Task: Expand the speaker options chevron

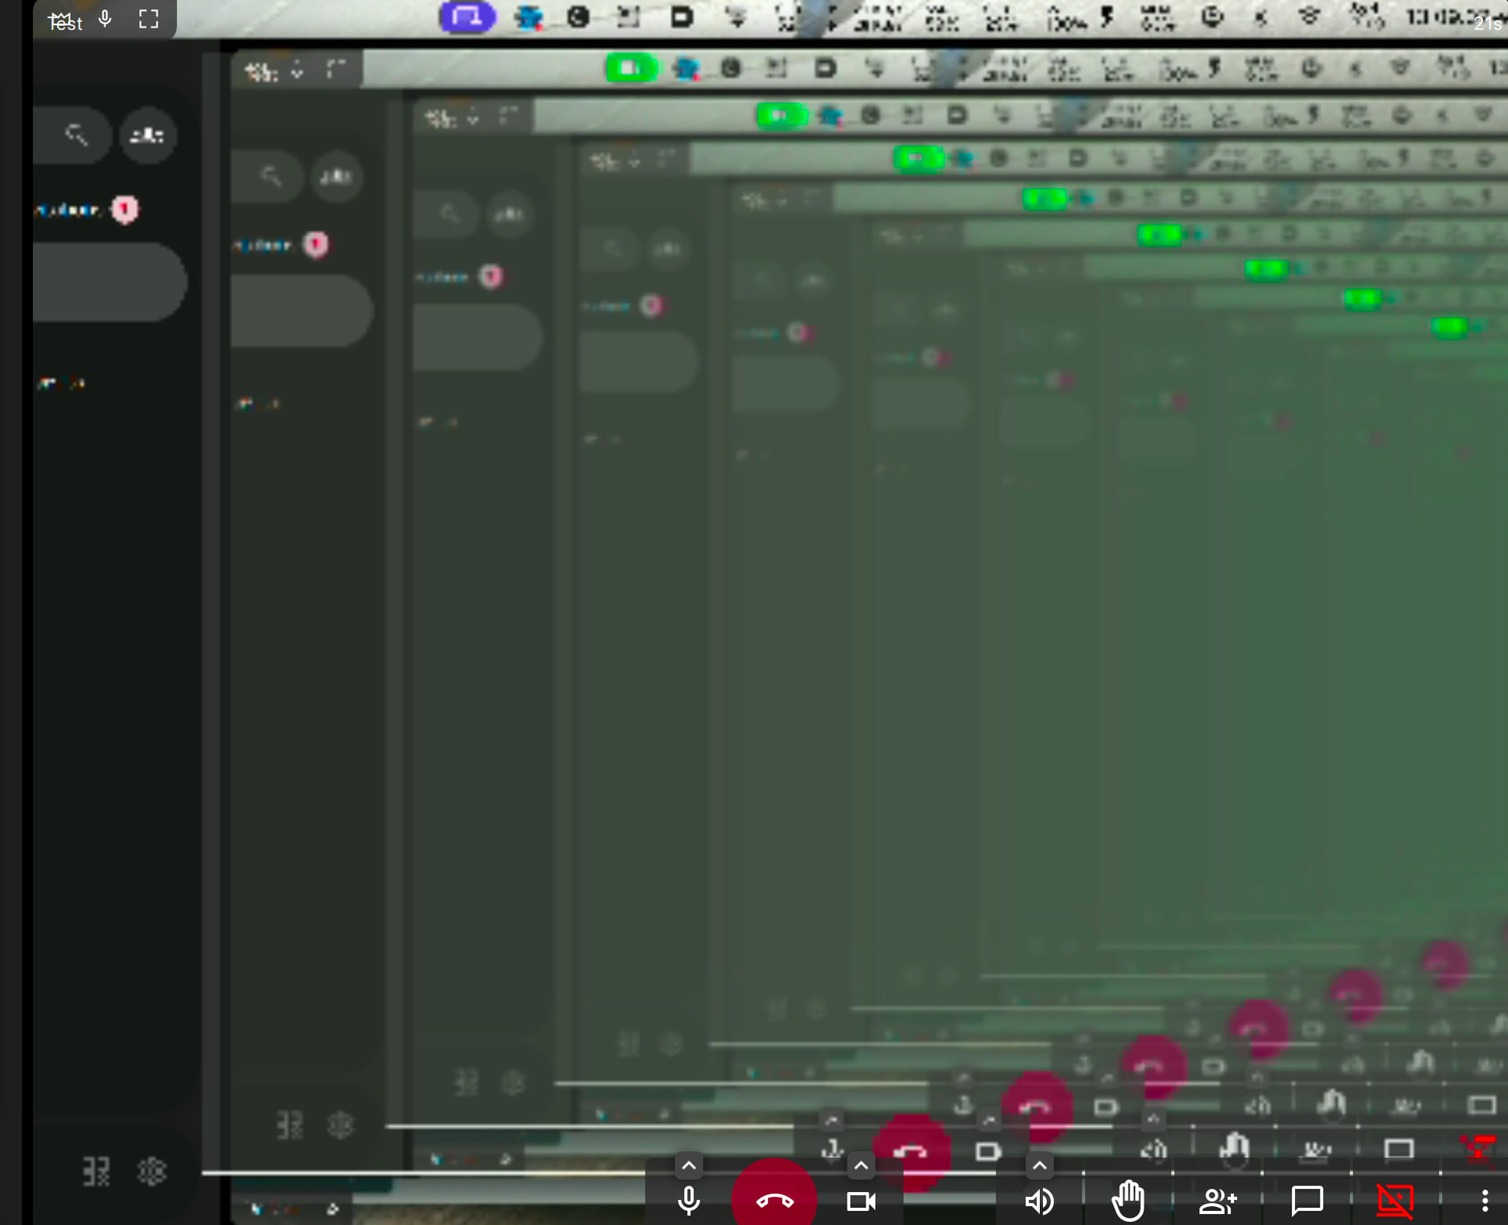Action: click(1039, 1165)
